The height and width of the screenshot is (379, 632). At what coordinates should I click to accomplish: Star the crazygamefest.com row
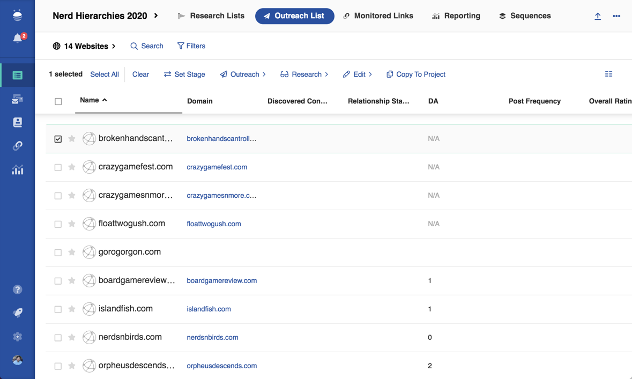[x=72, y=167]
